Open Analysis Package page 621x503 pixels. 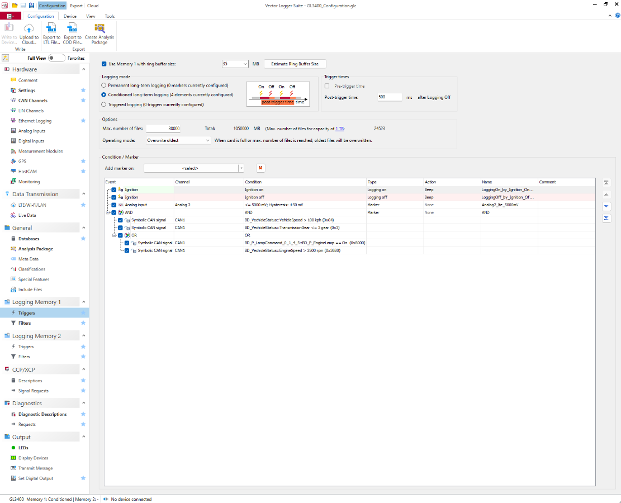(35, 249)
